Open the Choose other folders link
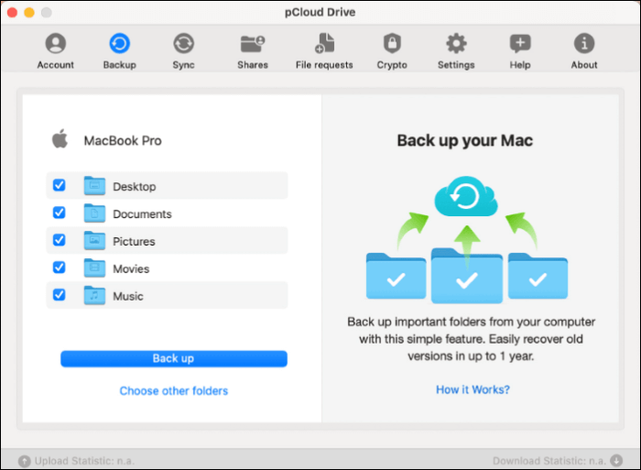 click(x=174, y=391)
